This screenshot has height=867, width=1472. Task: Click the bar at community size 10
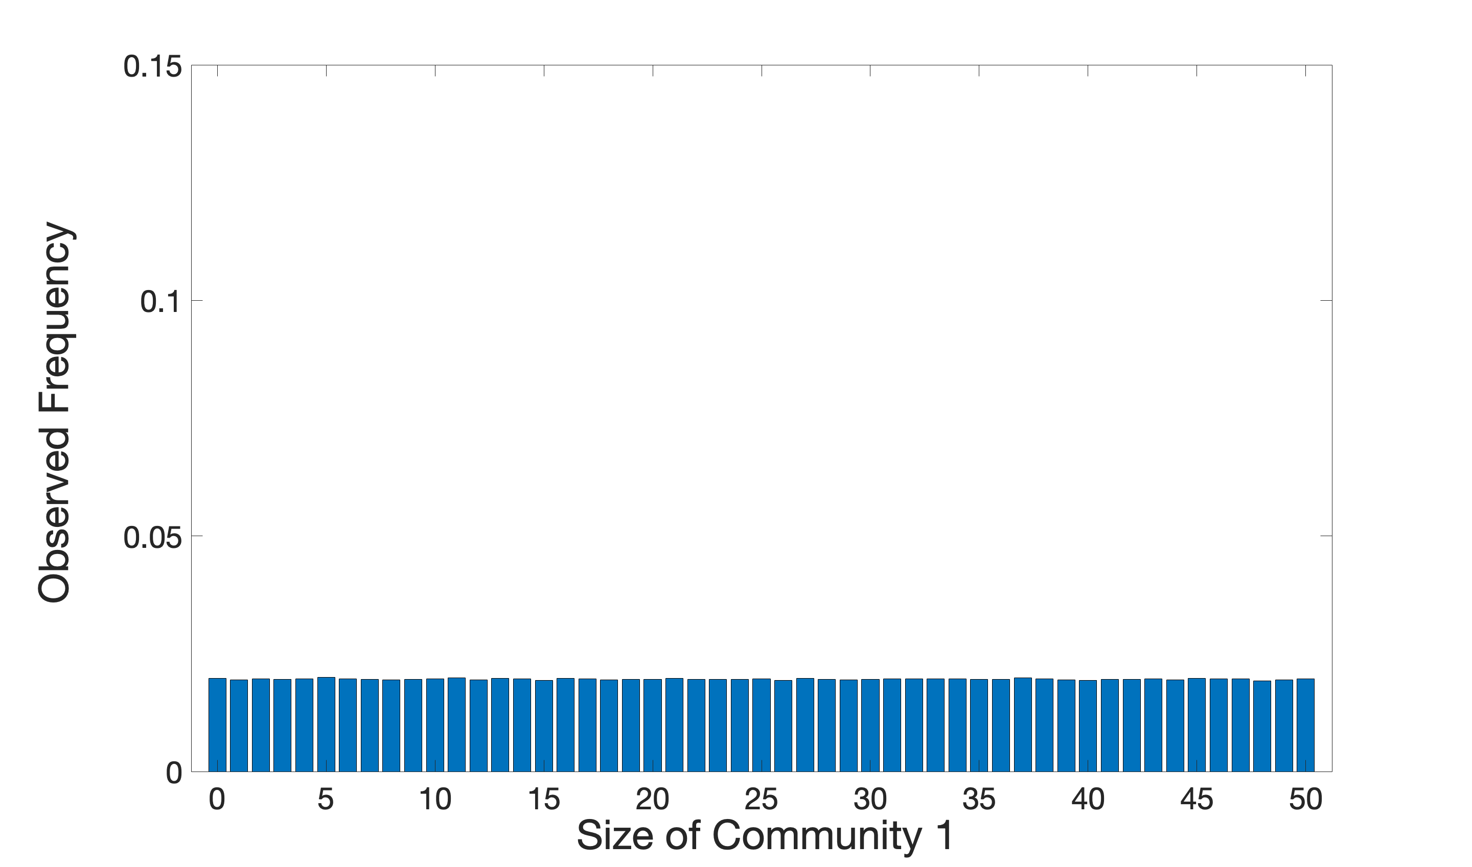tap(435, 725)
